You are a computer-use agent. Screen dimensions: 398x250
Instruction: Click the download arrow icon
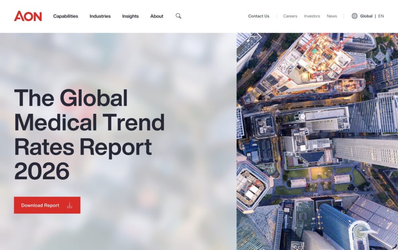click(69, 205)
